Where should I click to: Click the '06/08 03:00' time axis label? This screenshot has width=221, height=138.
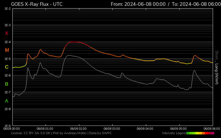(112, 129)
